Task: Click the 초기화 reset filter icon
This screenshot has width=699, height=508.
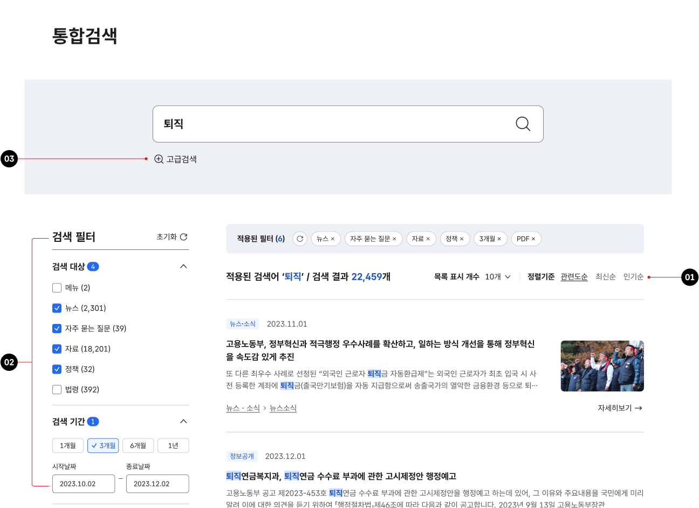Action: tap(183, 237)
